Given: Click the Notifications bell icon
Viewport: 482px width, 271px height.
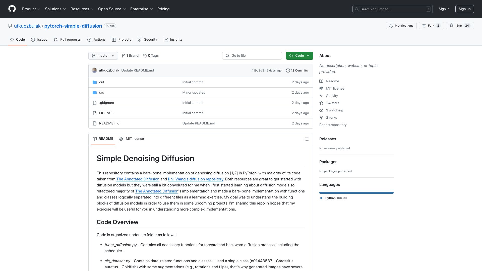Looking at the screenshot, I should pyautogui.click(x=391, y=26).
